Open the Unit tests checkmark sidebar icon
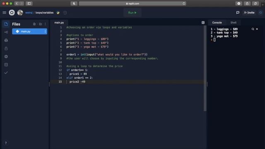This screenshot has height=149, width=265. pyautogui.click(x=6, y=73)
